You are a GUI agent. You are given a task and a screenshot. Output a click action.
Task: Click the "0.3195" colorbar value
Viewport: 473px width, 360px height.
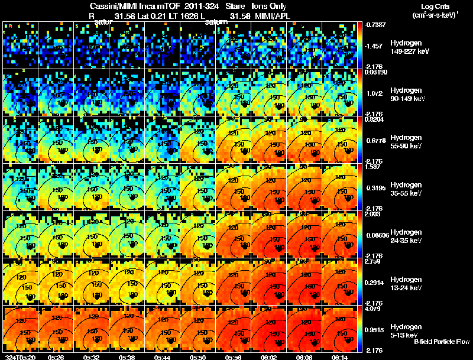click(376, 188)
